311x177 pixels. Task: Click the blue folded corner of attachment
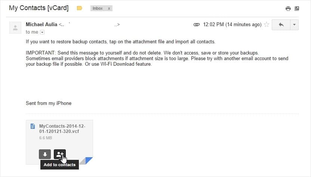[88, 161]
